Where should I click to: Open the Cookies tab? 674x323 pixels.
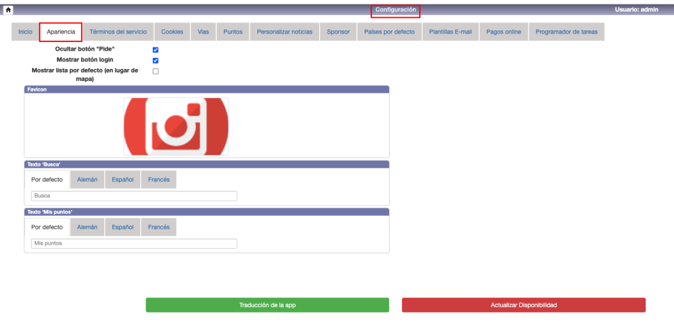[172, 32]
